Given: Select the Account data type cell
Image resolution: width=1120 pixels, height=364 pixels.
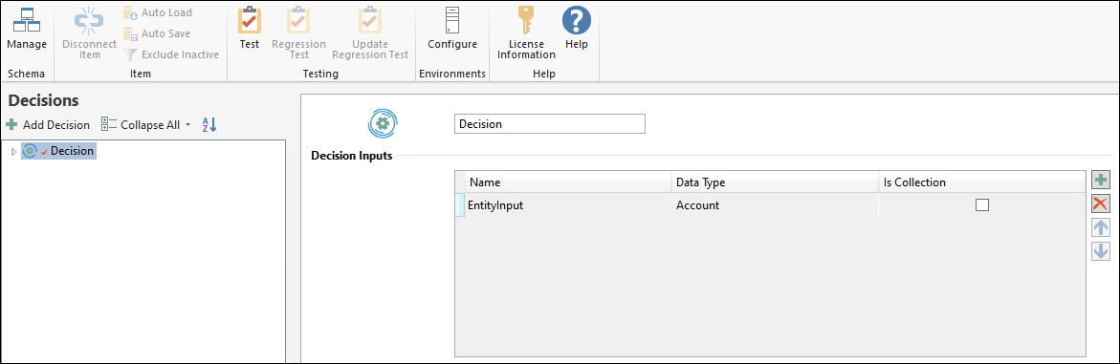Looking at the screenshot, I should point(775,204).
